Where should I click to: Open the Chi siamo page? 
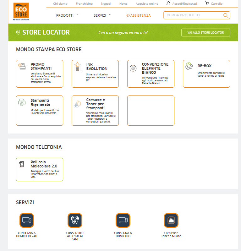[60, 3]
